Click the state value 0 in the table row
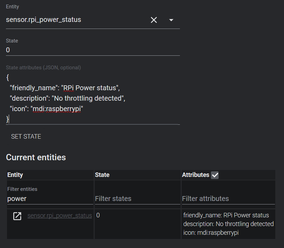284x248 pixels. point(98,216)
